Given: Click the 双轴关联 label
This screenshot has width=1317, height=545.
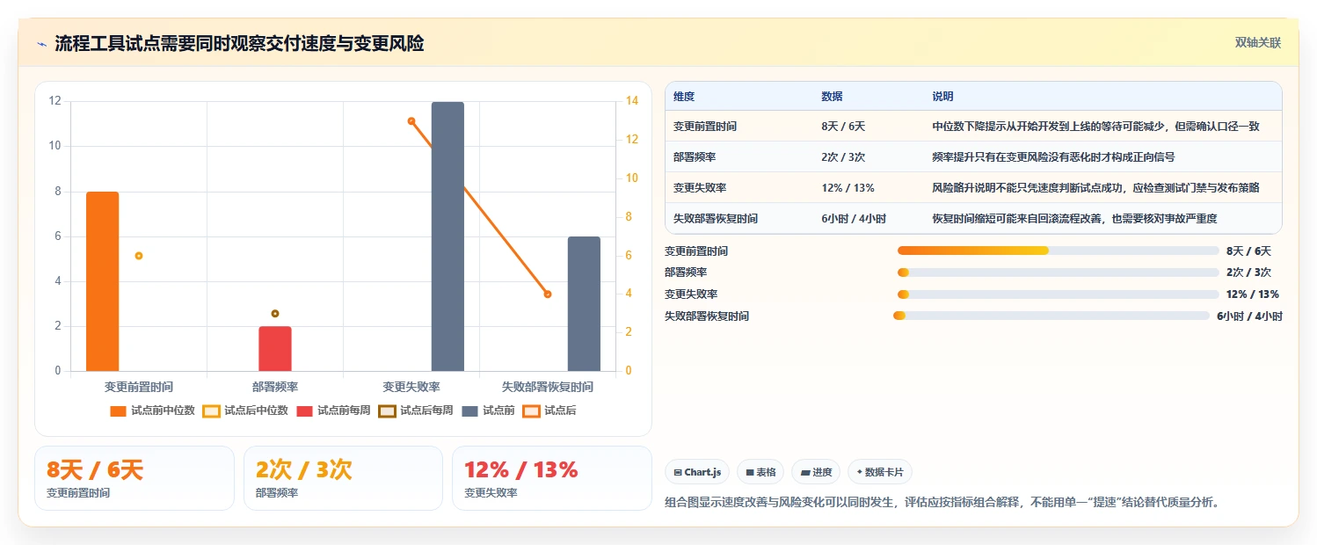Looking at the screenshot, I should tap(1258, 43).
